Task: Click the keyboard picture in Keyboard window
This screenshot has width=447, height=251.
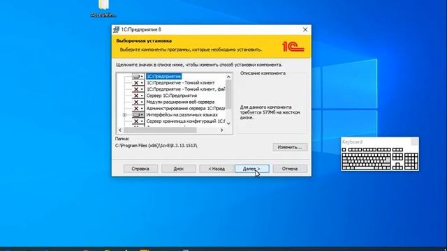Action: pos(380,159)
